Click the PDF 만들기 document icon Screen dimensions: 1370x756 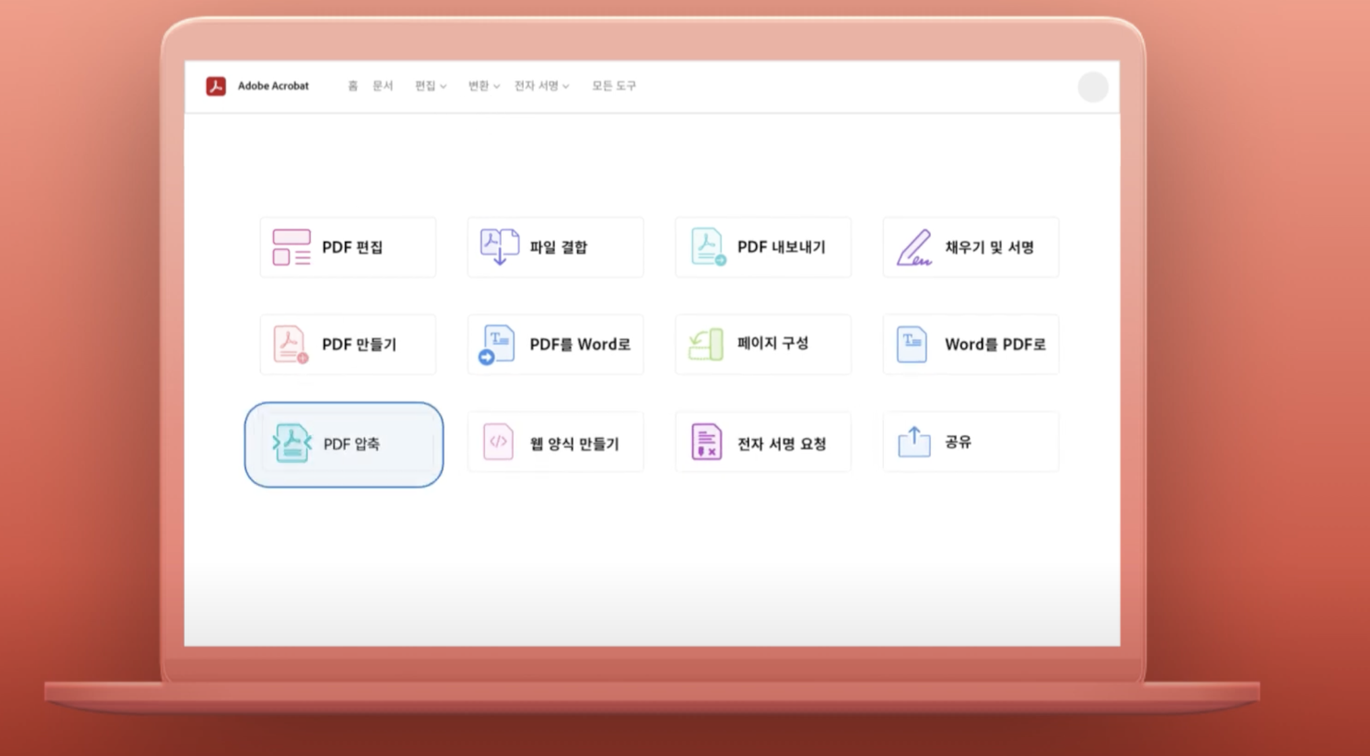click(x=290, y=344)
